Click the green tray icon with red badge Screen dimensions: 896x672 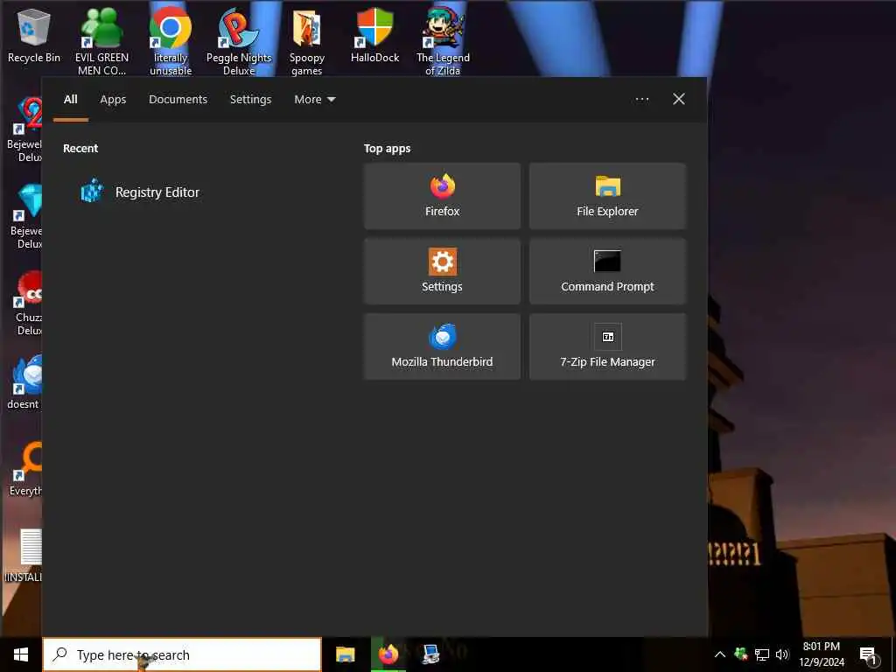pyautogui.click(x=740, y=654)
